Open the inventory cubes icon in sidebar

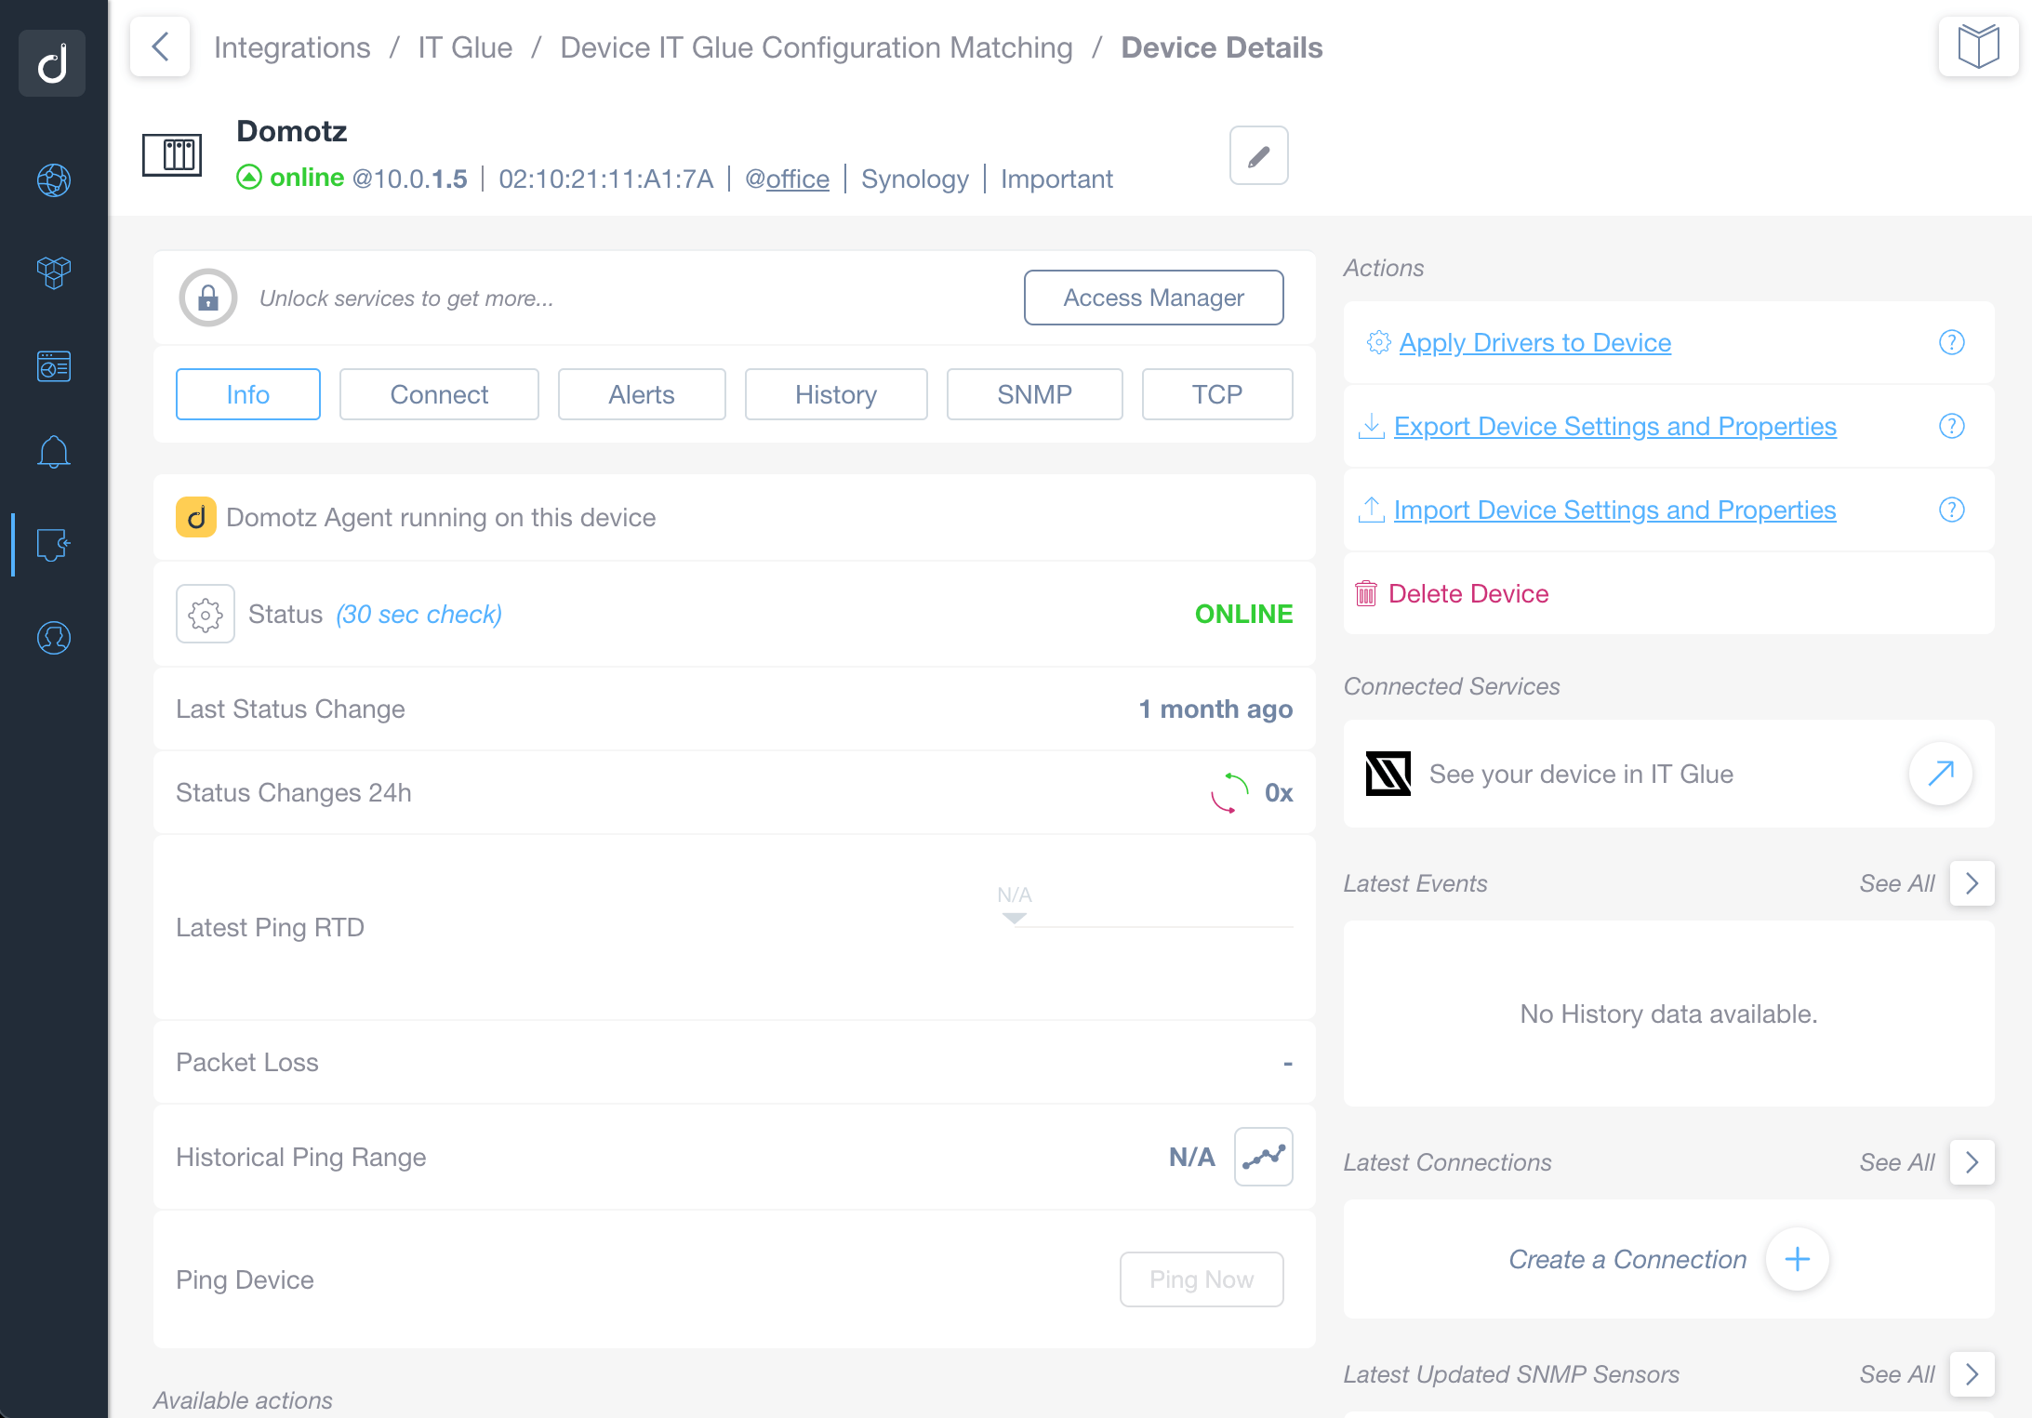[x=53, y=272]
